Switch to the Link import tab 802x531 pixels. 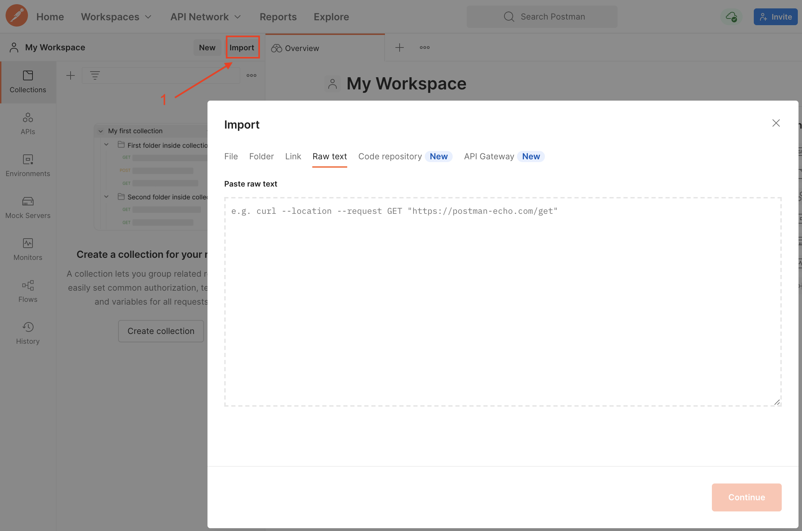[x=293, y=157]
